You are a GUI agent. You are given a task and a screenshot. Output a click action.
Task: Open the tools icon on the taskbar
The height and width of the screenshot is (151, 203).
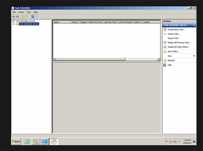[36, 142]
